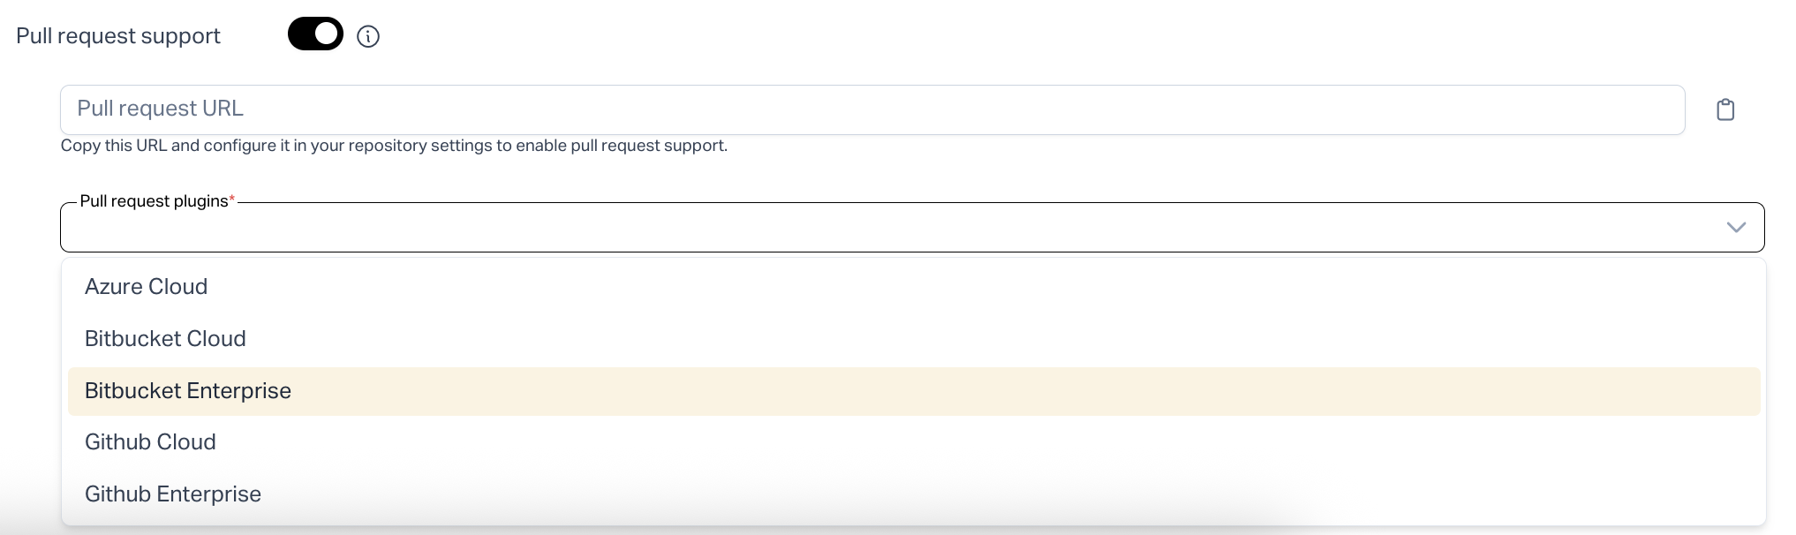The image size is (1796, 535).
Task: Disable the Pull request support switch
Action: point(314,35)
